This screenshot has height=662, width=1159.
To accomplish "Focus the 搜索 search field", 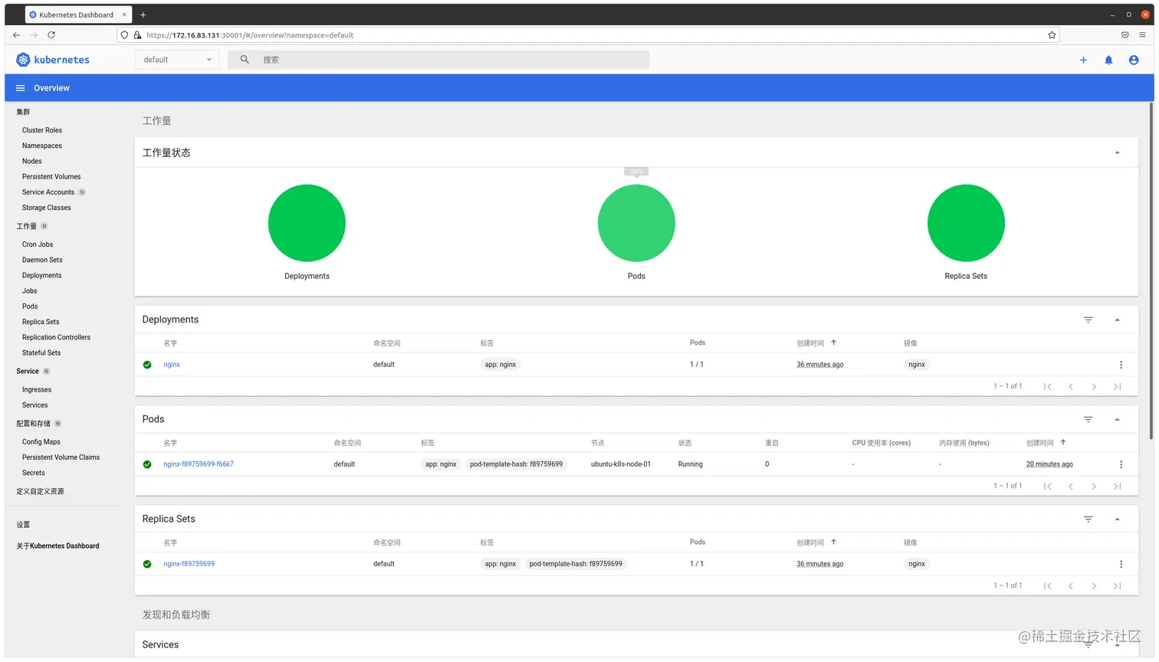I will click(x=452, y=60).
